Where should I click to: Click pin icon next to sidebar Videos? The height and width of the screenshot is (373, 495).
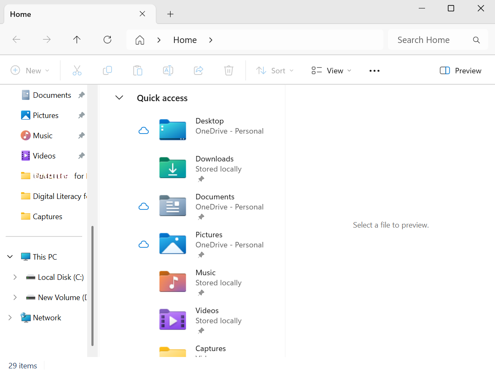coord(81,156)
